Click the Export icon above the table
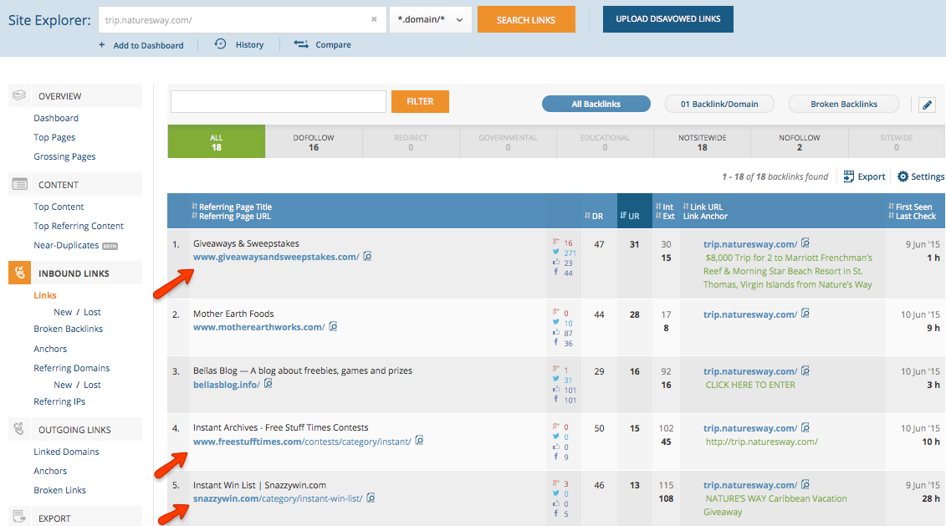Viewport: 946px width, 526px height. point(849,176)
